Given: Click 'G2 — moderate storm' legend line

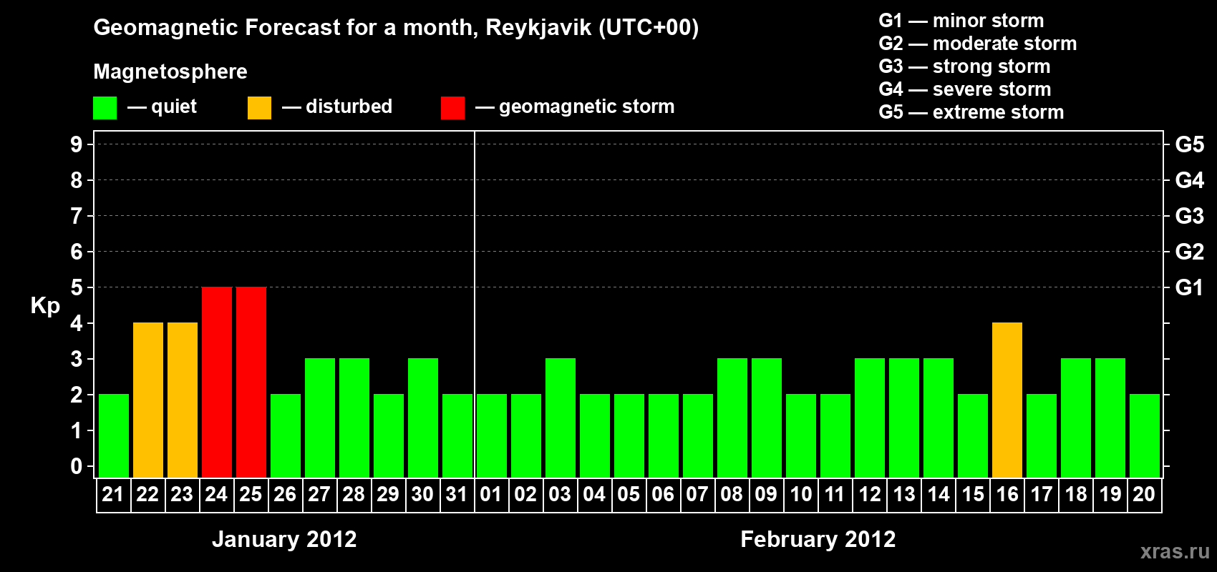Looking at the screenshot, I should coord(977,44).
